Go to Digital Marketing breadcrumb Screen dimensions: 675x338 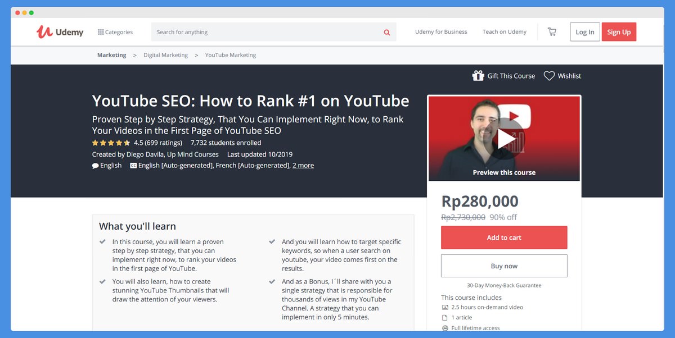tap(165, 55)
